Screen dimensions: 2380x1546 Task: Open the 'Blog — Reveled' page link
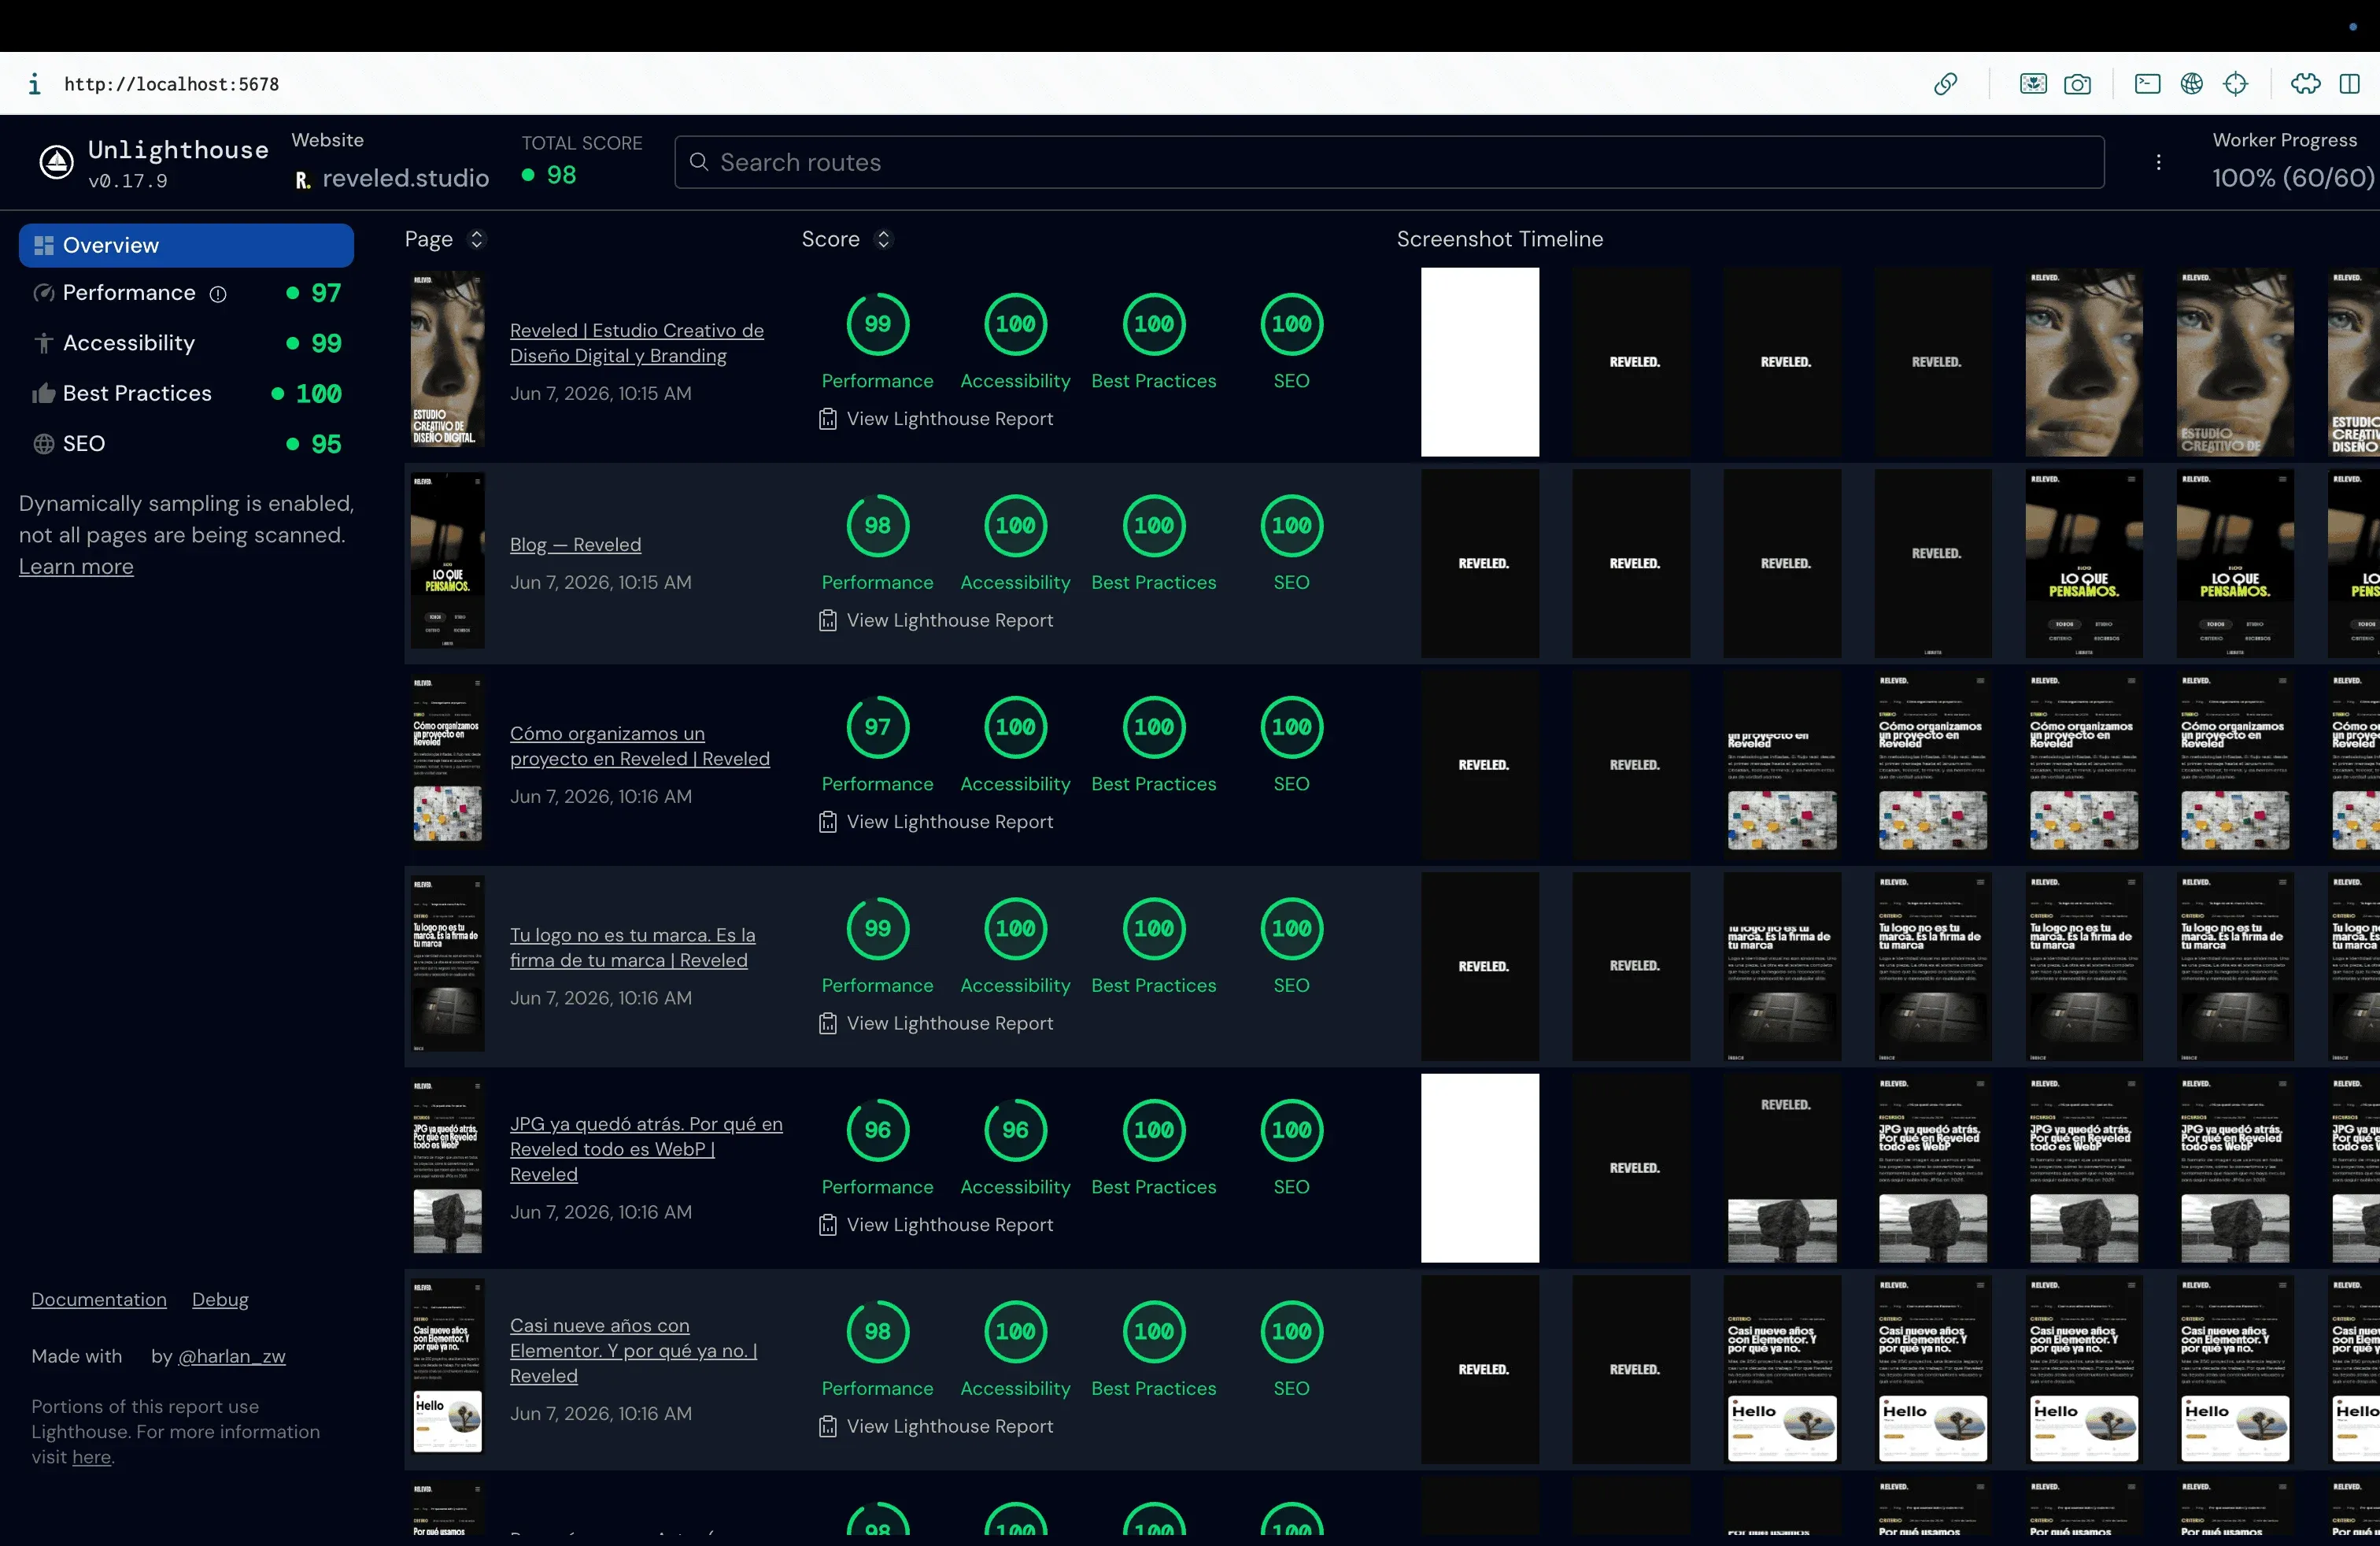(x=576, y=545)
